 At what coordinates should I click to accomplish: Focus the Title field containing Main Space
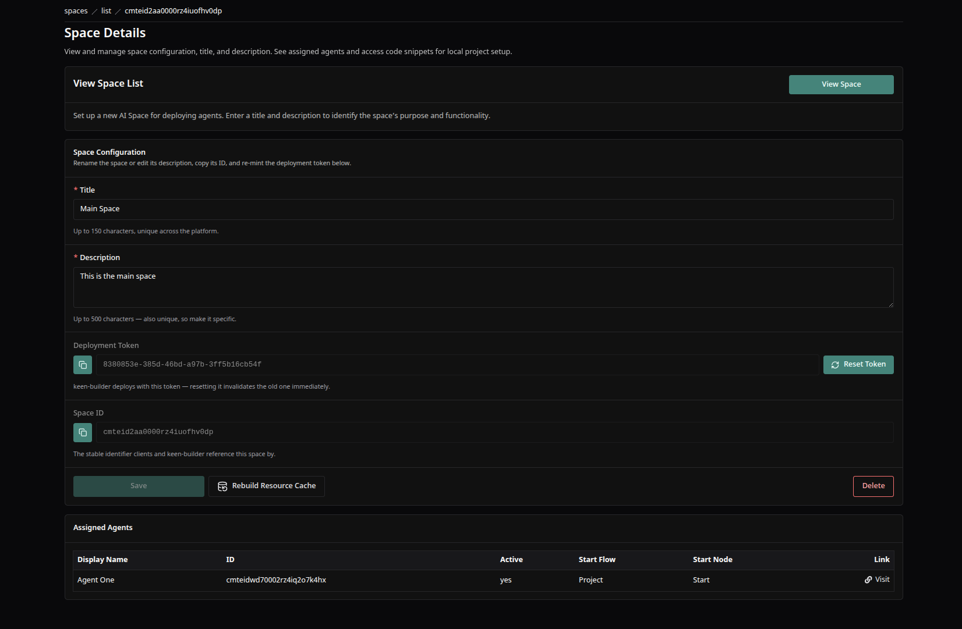point(483,209)
